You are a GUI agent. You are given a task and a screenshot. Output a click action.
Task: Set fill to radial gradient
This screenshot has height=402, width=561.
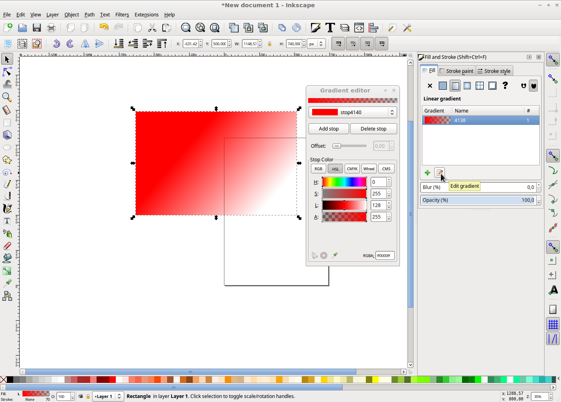467,86
